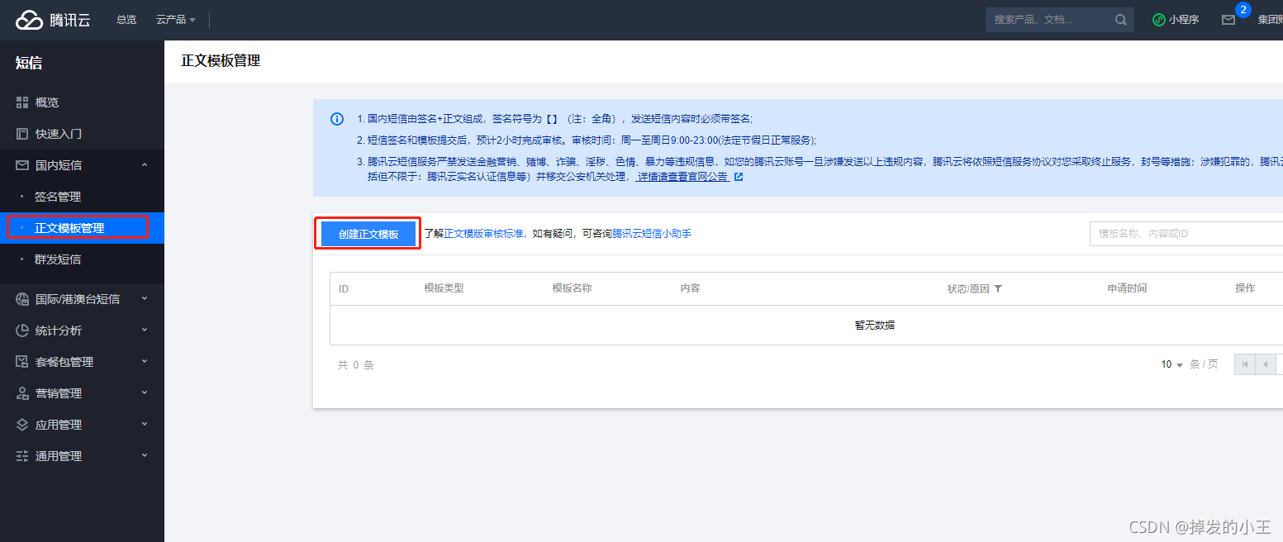This screenshot has width=1283, height=542.
Task: Open the message mail icon
Action: coord(1228,20)
